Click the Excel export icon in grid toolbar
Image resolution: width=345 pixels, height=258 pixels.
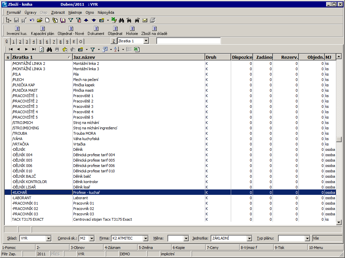pos(136,49)
